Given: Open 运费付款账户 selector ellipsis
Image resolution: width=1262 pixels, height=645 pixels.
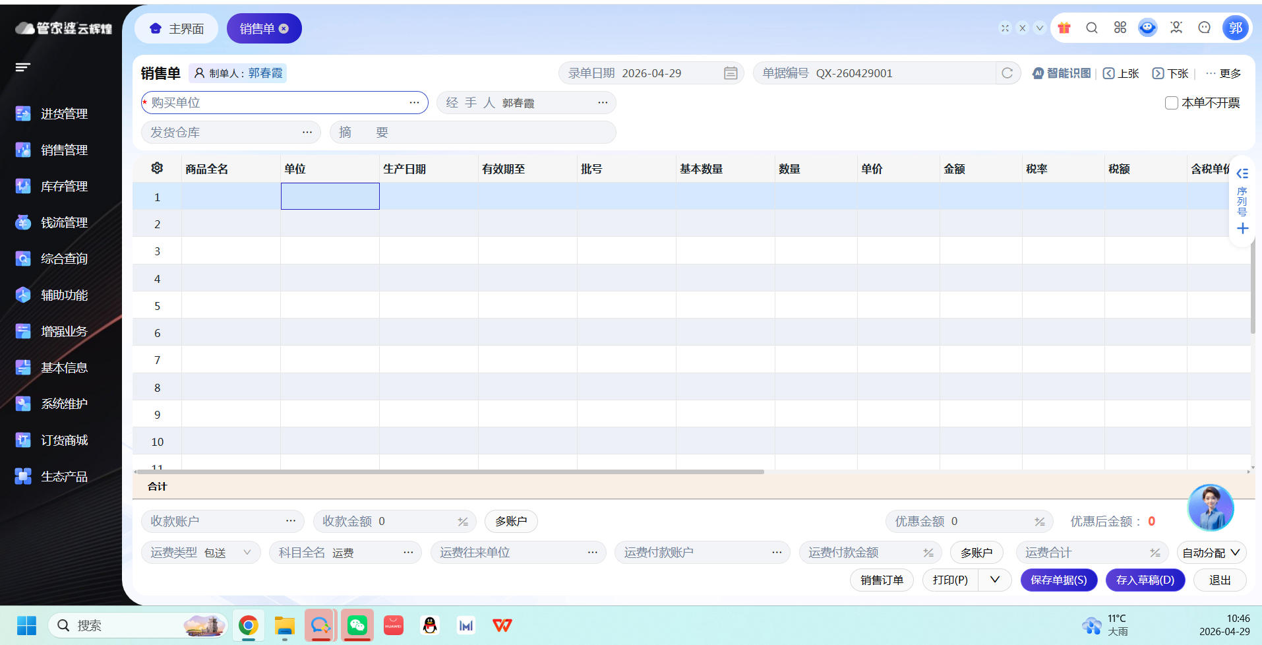Looking at the screenshot, I should [x=777, y=552].
